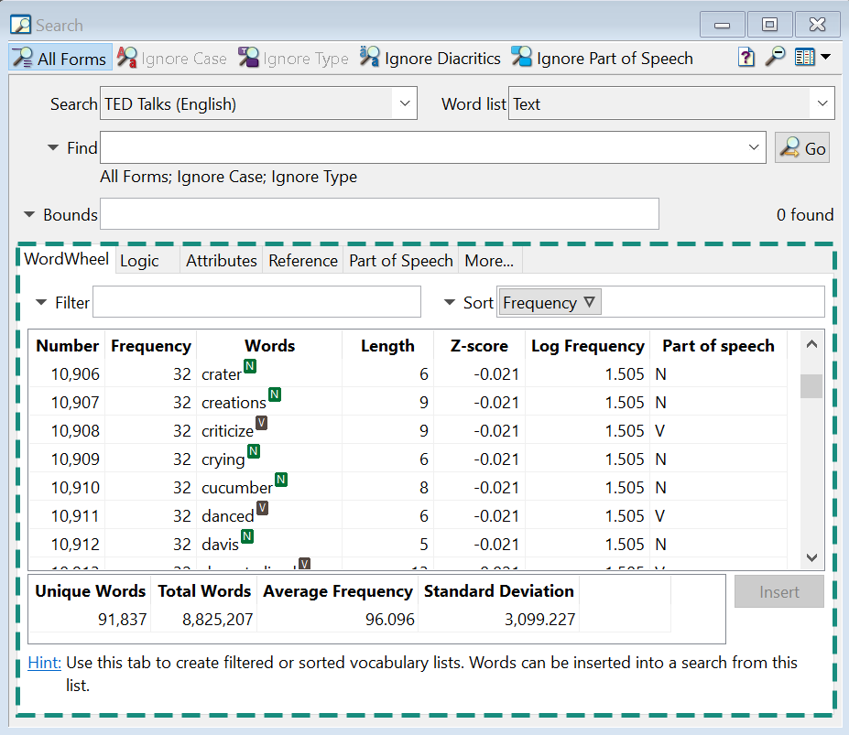The height and width of the screenshot is (735, 849).
Task: Toggle the All Forms search option
Action: (x=60, y=59)
